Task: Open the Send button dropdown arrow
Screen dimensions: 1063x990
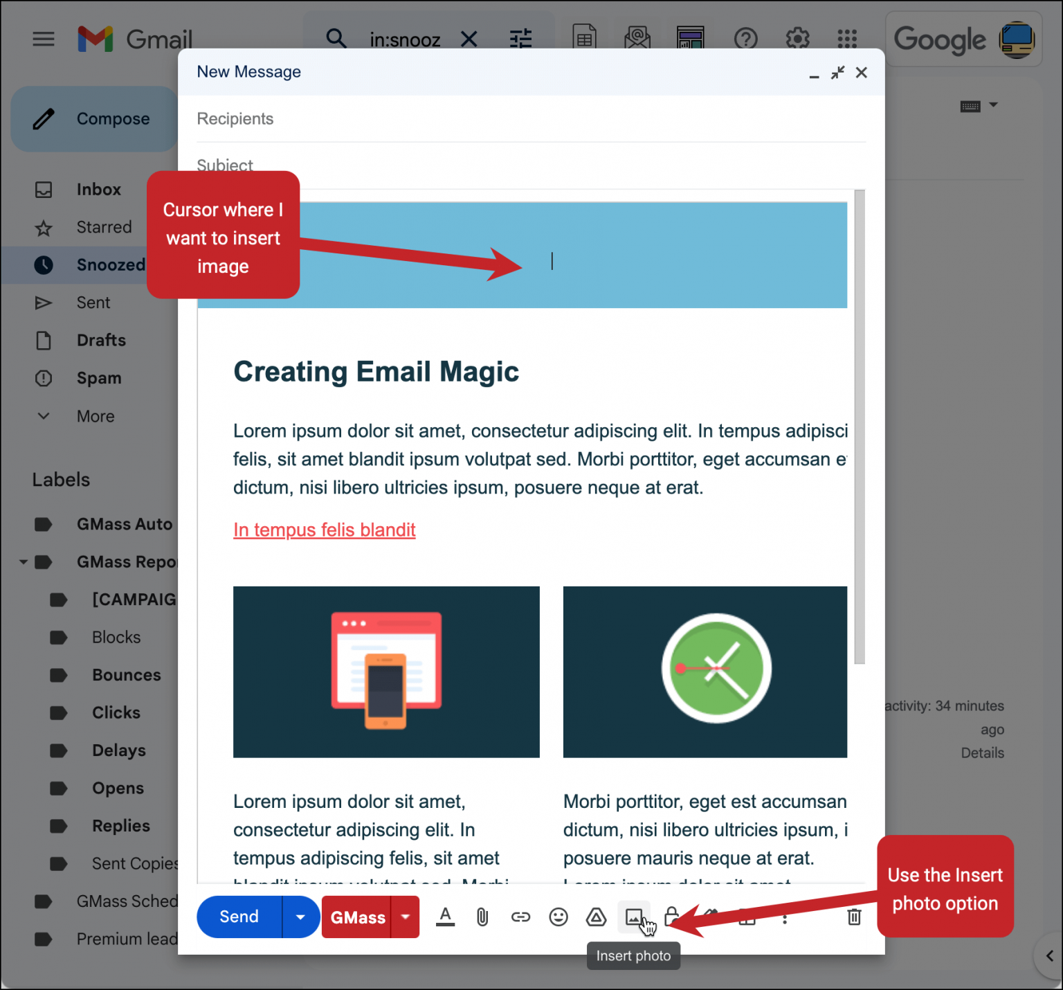Action: (x=300, y=917)
